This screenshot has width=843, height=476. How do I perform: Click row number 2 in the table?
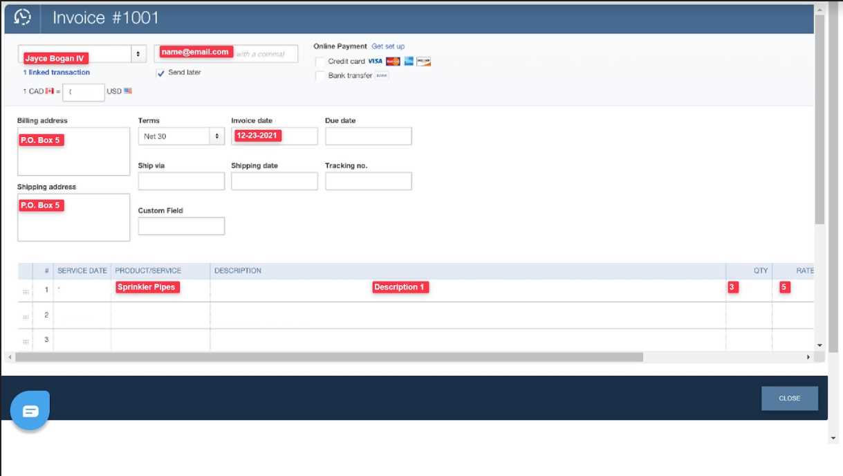tap(46, 315)
